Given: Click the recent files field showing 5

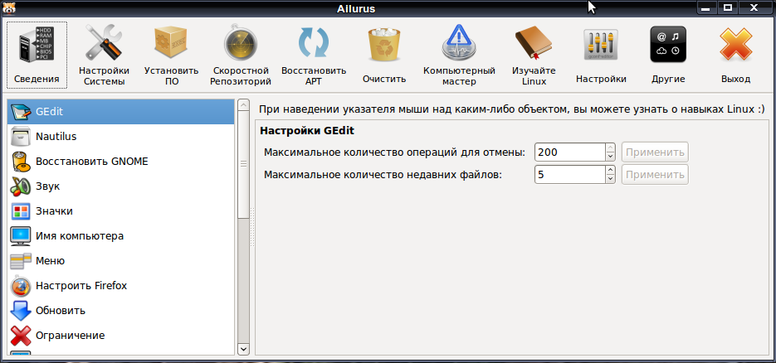Looking at the screenshot, I should (570, 174).
